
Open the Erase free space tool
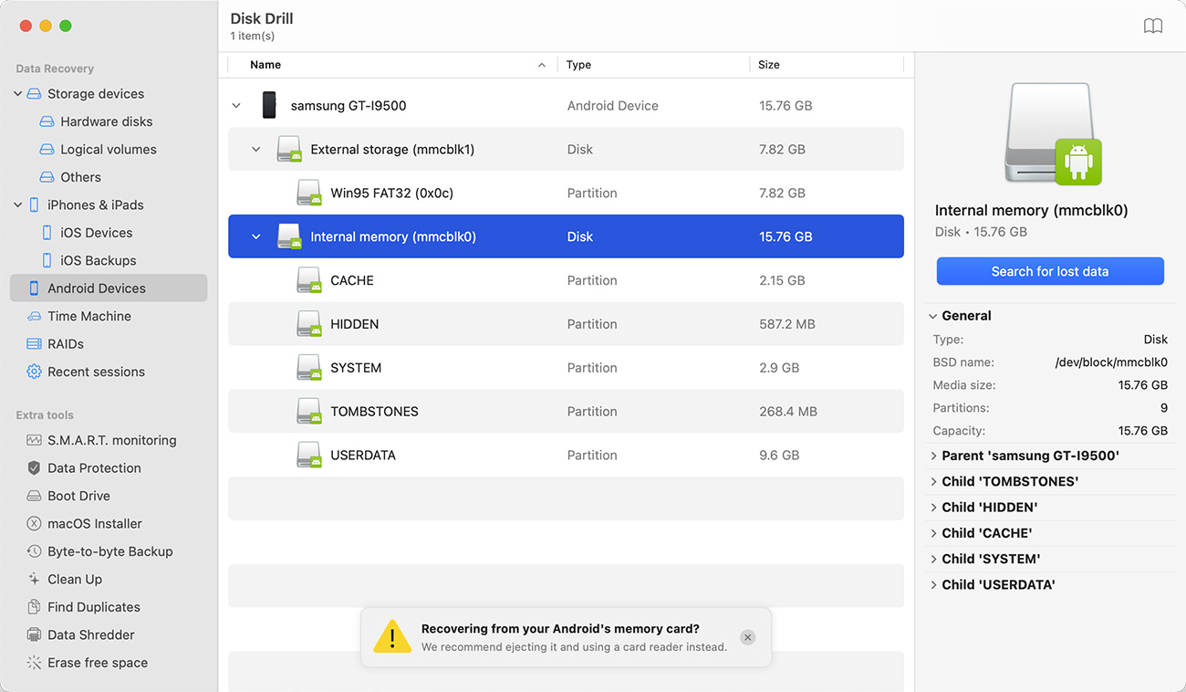tap(95, 662)
